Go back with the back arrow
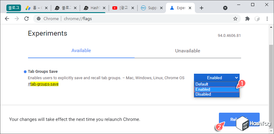 point(7,19)
